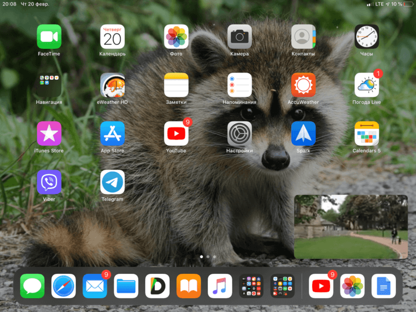Open the white D-logo app in dock
The width and height of the screenshot is (416, 312).
coord(158,286)
